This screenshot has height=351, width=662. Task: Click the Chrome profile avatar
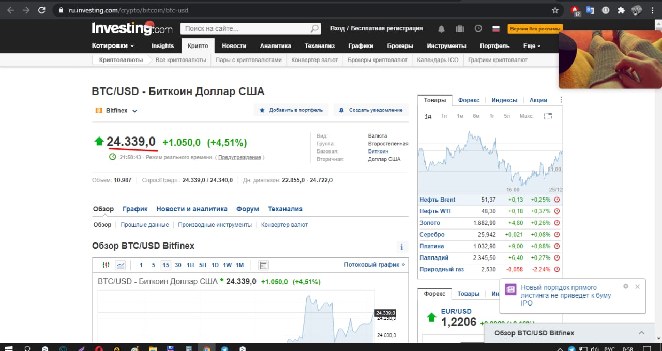(x=637, y=10)
